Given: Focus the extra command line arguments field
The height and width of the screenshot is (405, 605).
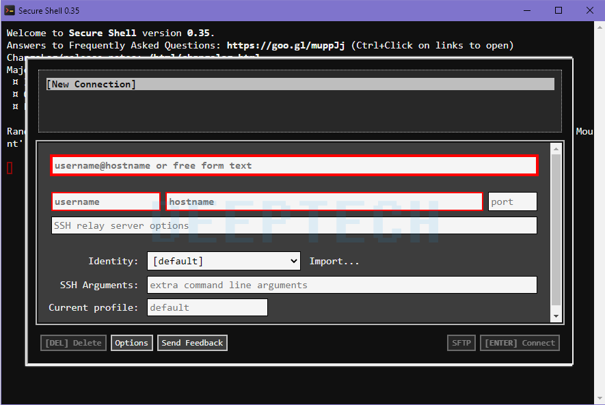Looking at the screenshot, I should coord(342,285).
